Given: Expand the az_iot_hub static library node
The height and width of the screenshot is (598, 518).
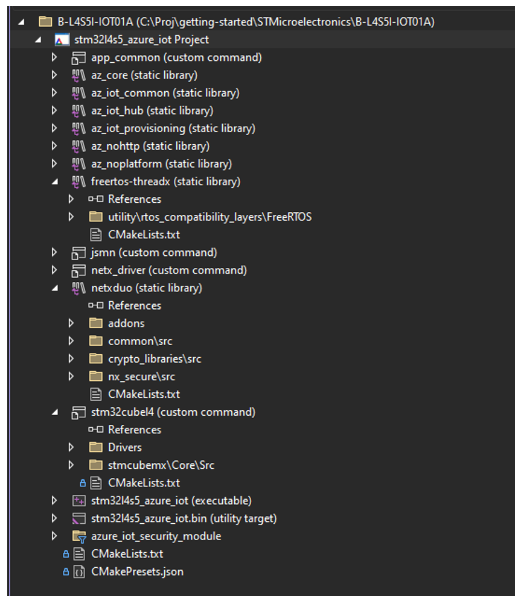Looking at the screenshot, I should [54, 111].
